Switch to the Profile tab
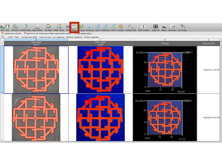The image size is (222, 166). point(10,37)
